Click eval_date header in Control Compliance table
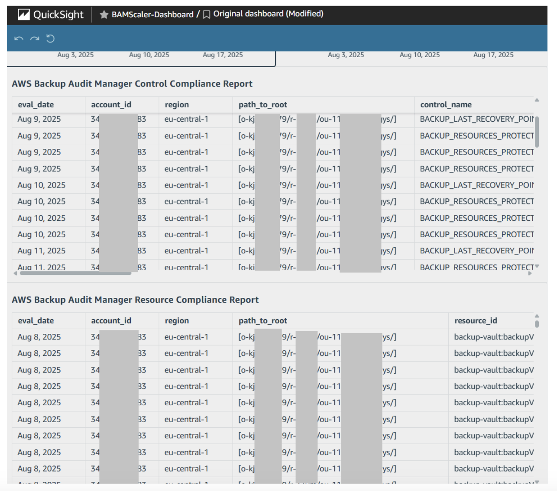557x491 pixels. tap(36, 105)
